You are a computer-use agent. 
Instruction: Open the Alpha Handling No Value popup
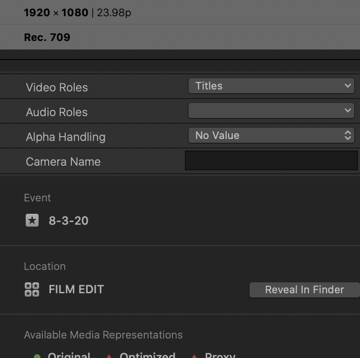[x=271, y=136]
